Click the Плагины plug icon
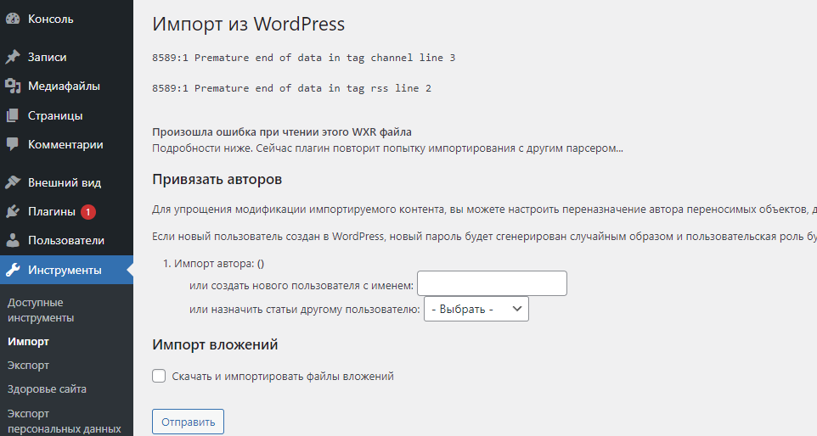The image size is (817, 436). (13, 211)
